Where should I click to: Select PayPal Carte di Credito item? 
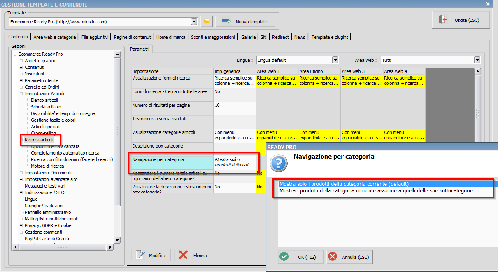coord(48,239)
